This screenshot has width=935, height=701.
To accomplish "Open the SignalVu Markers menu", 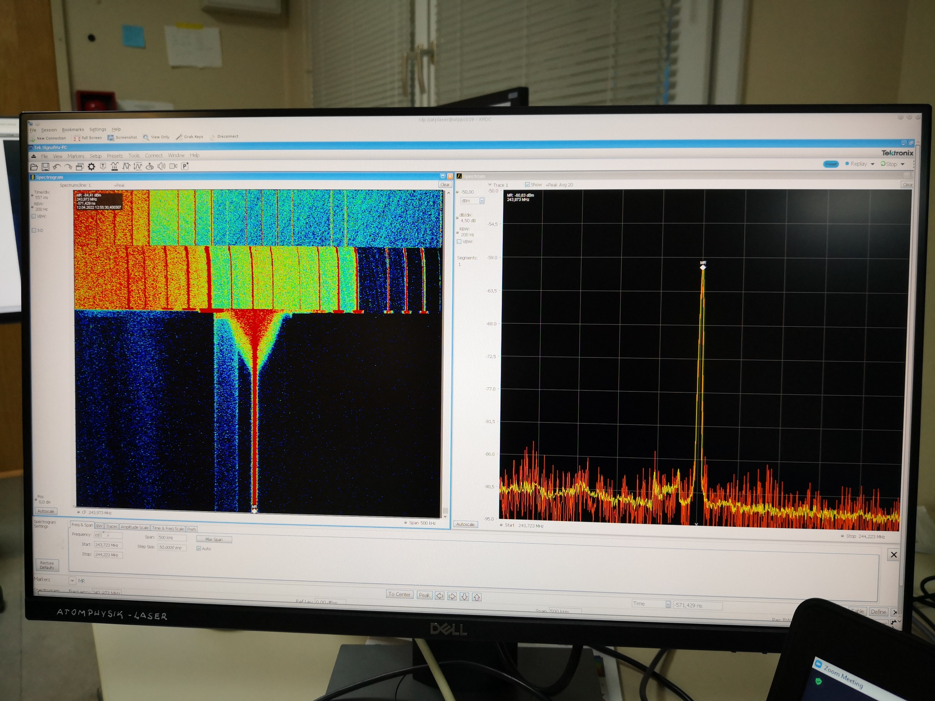I will tap(75, 156).
